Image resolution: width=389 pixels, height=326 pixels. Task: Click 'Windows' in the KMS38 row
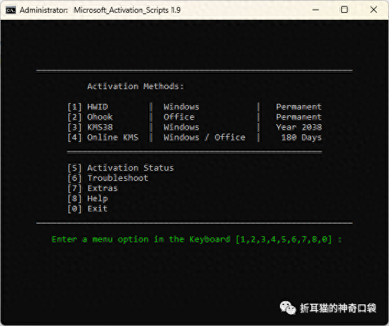pos(181,127)
